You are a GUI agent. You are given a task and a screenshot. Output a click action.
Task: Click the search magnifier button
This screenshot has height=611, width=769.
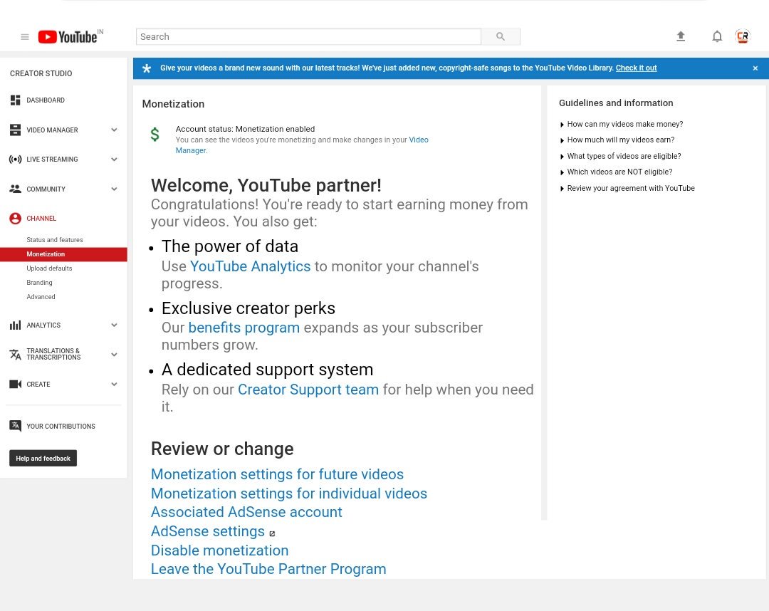click(501, 36)
